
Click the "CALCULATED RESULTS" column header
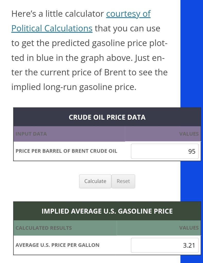[44, 228]
